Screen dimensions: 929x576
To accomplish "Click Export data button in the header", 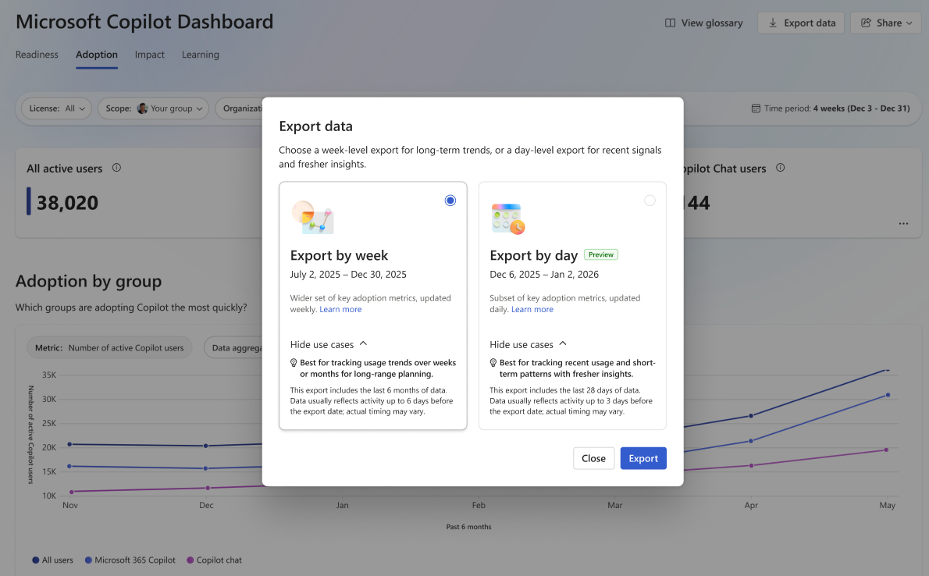I will (x=801, y=23).
